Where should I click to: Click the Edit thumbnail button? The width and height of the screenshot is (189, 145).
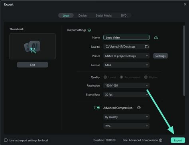tap(33, 65)
